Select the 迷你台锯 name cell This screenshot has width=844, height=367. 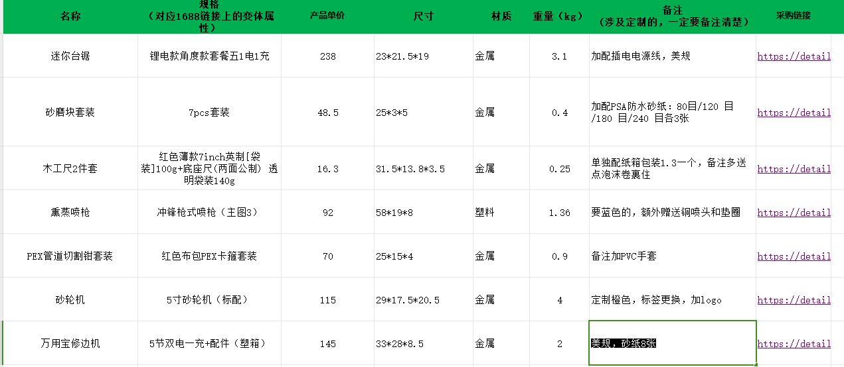[70, 56]
